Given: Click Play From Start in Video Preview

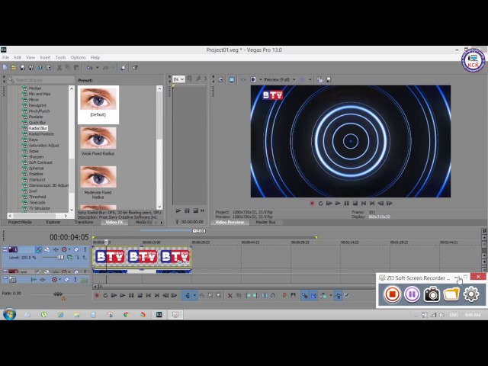Looking at the screenshot, I should (x=329, y=204).
